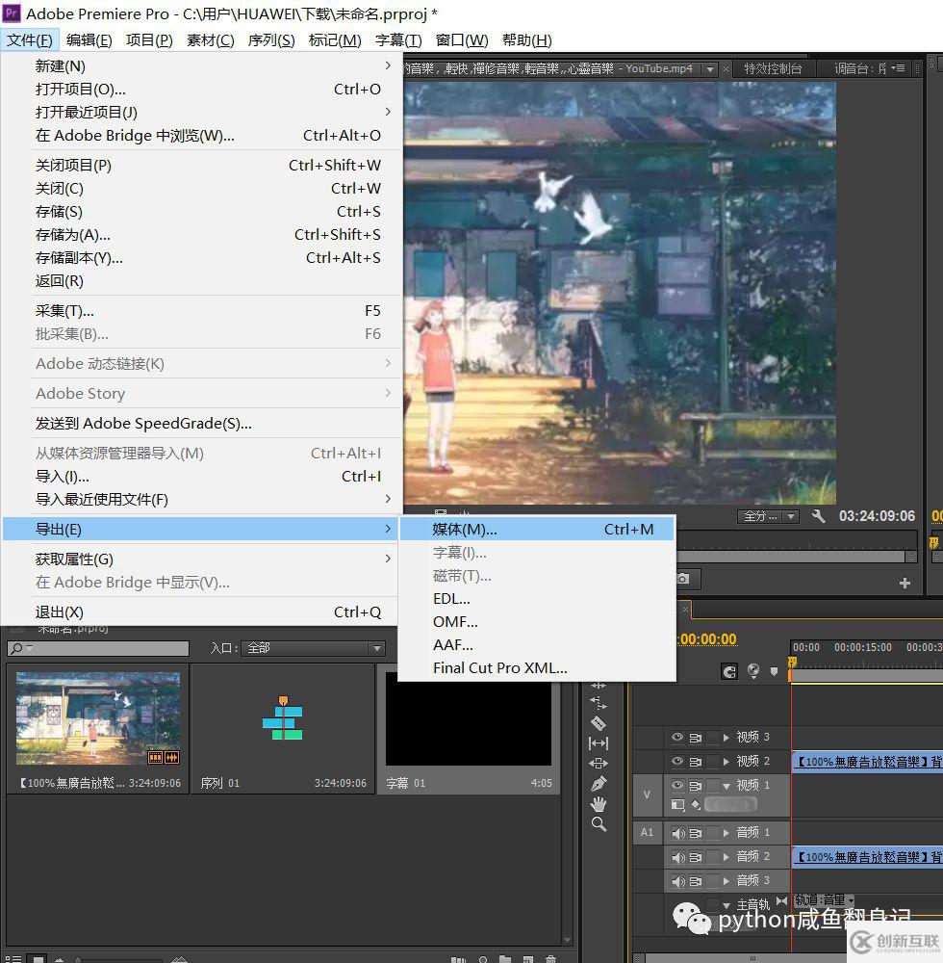This screenshot has width=943, height=963.
Task: Select the Pen tool in the timeline toolbar
Action: point(599,781)
